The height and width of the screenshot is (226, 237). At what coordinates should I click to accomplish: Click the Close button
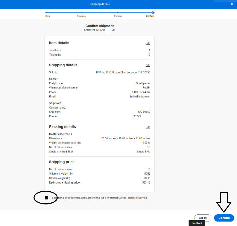(203, 218)
